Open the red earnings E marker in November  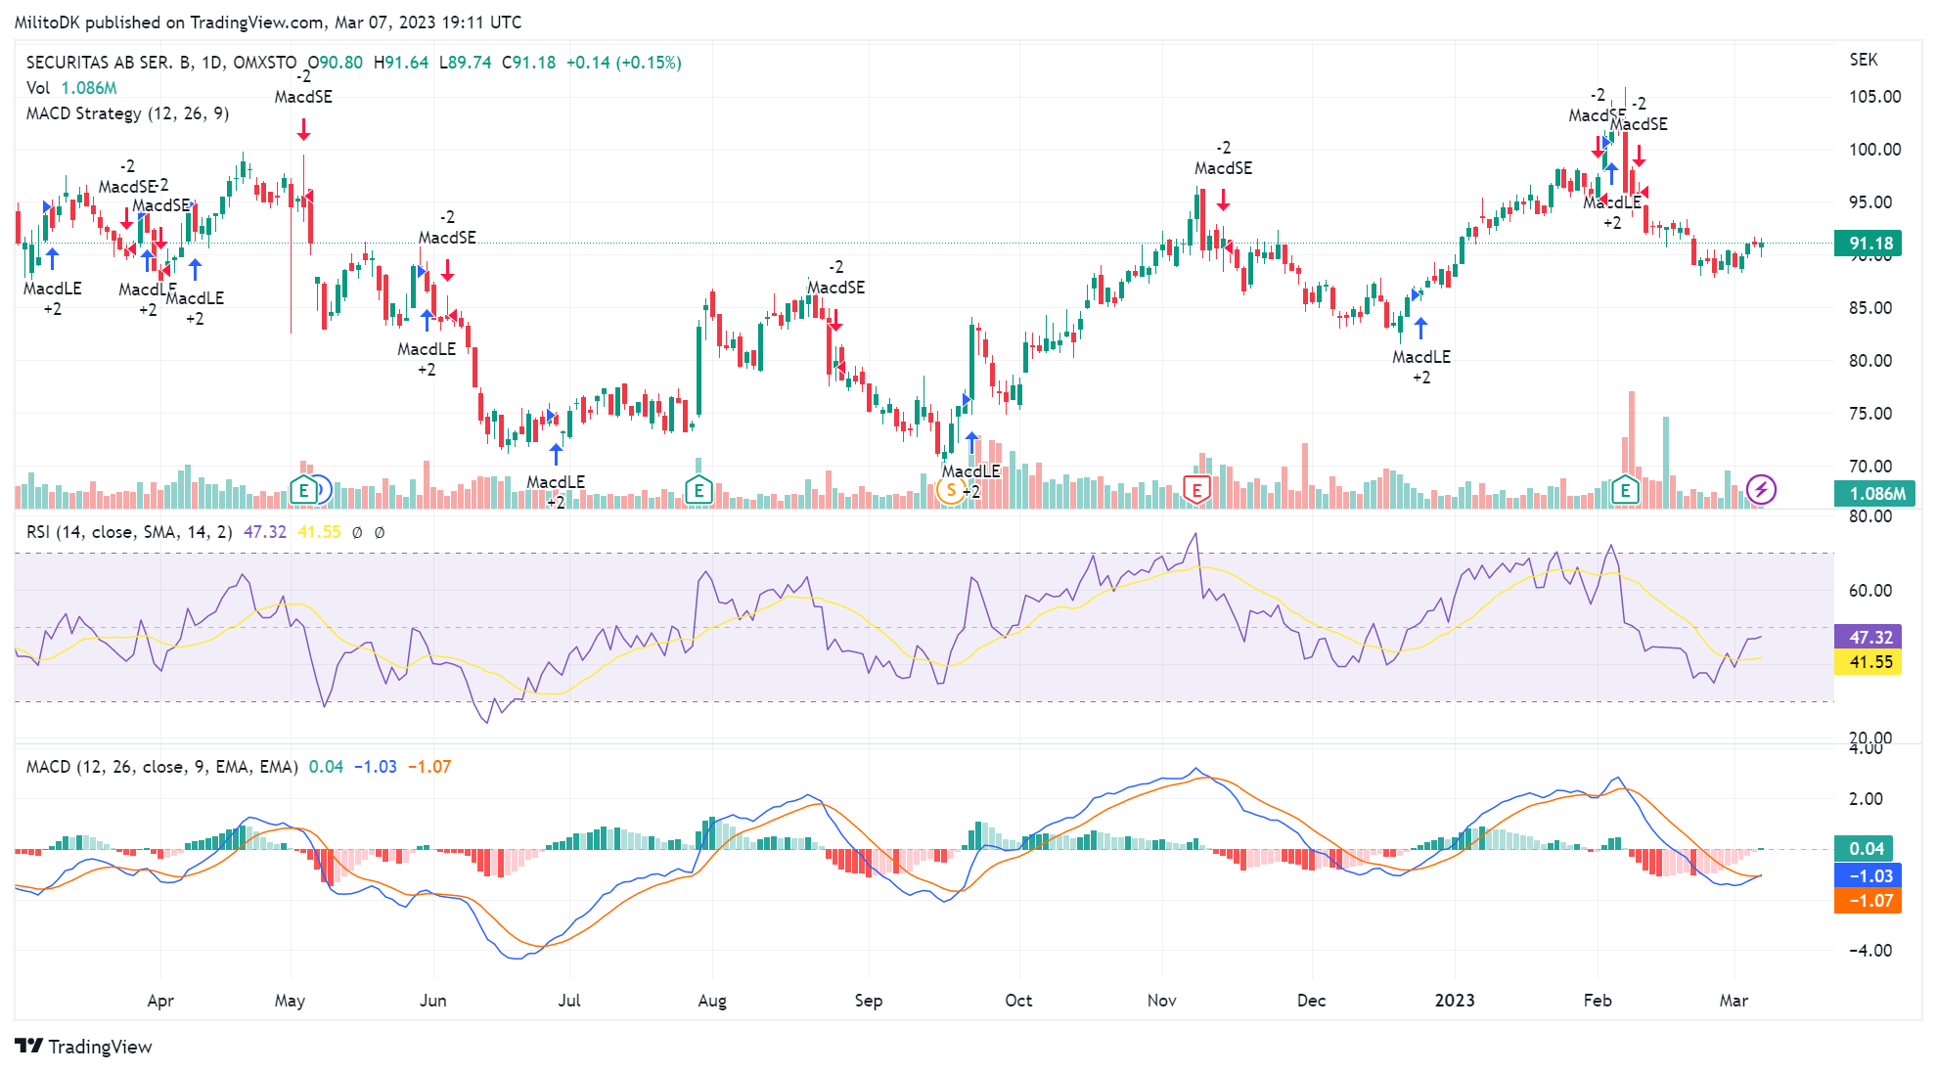[x=1196, y=489]
